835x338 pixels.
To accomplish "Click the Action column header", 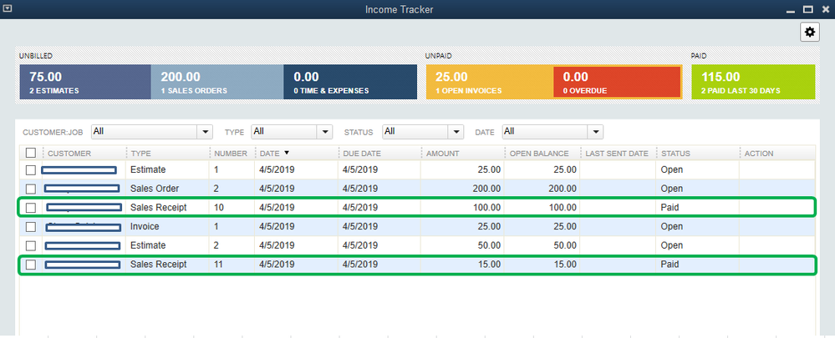I will [x=758, y=154].
